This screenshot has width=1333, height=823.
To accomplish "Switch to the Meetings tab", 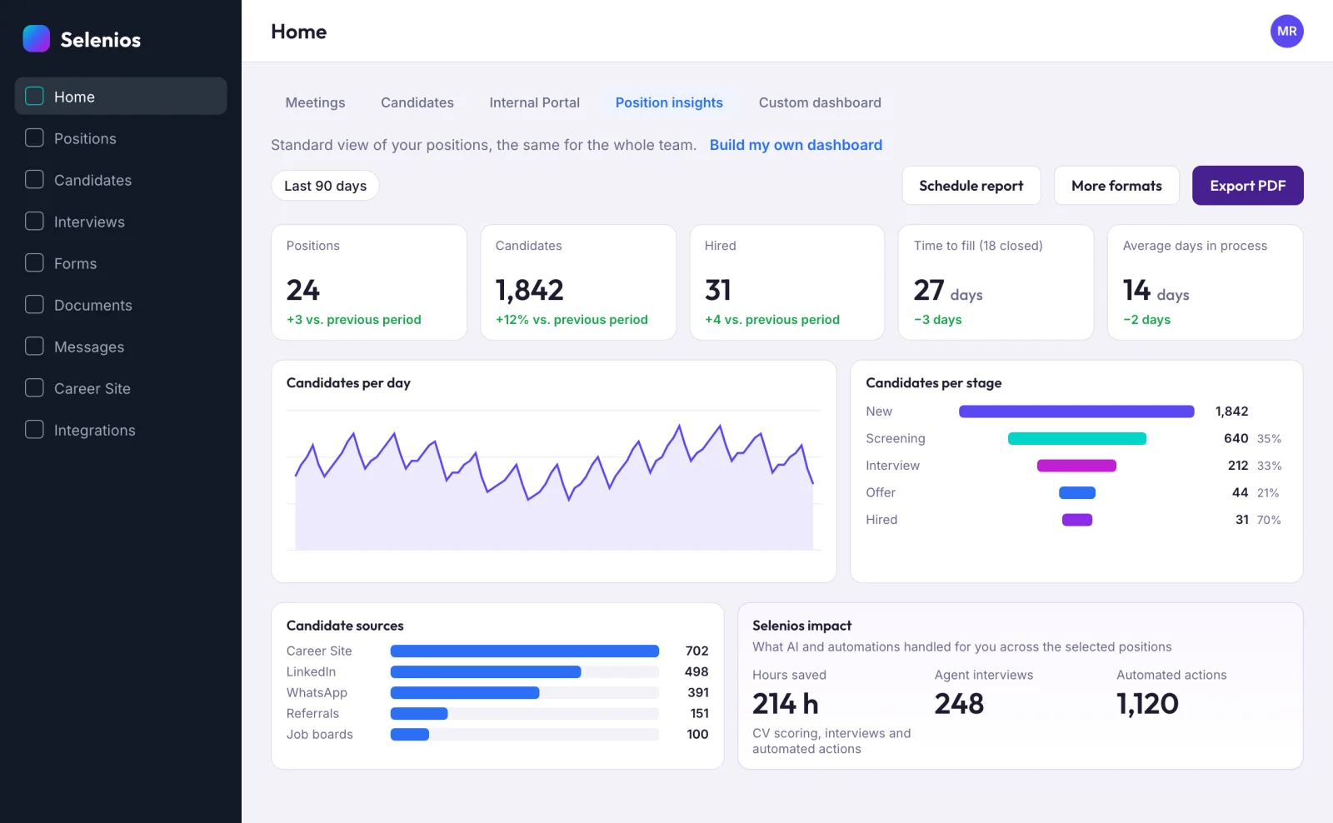I will click(315, 102).
